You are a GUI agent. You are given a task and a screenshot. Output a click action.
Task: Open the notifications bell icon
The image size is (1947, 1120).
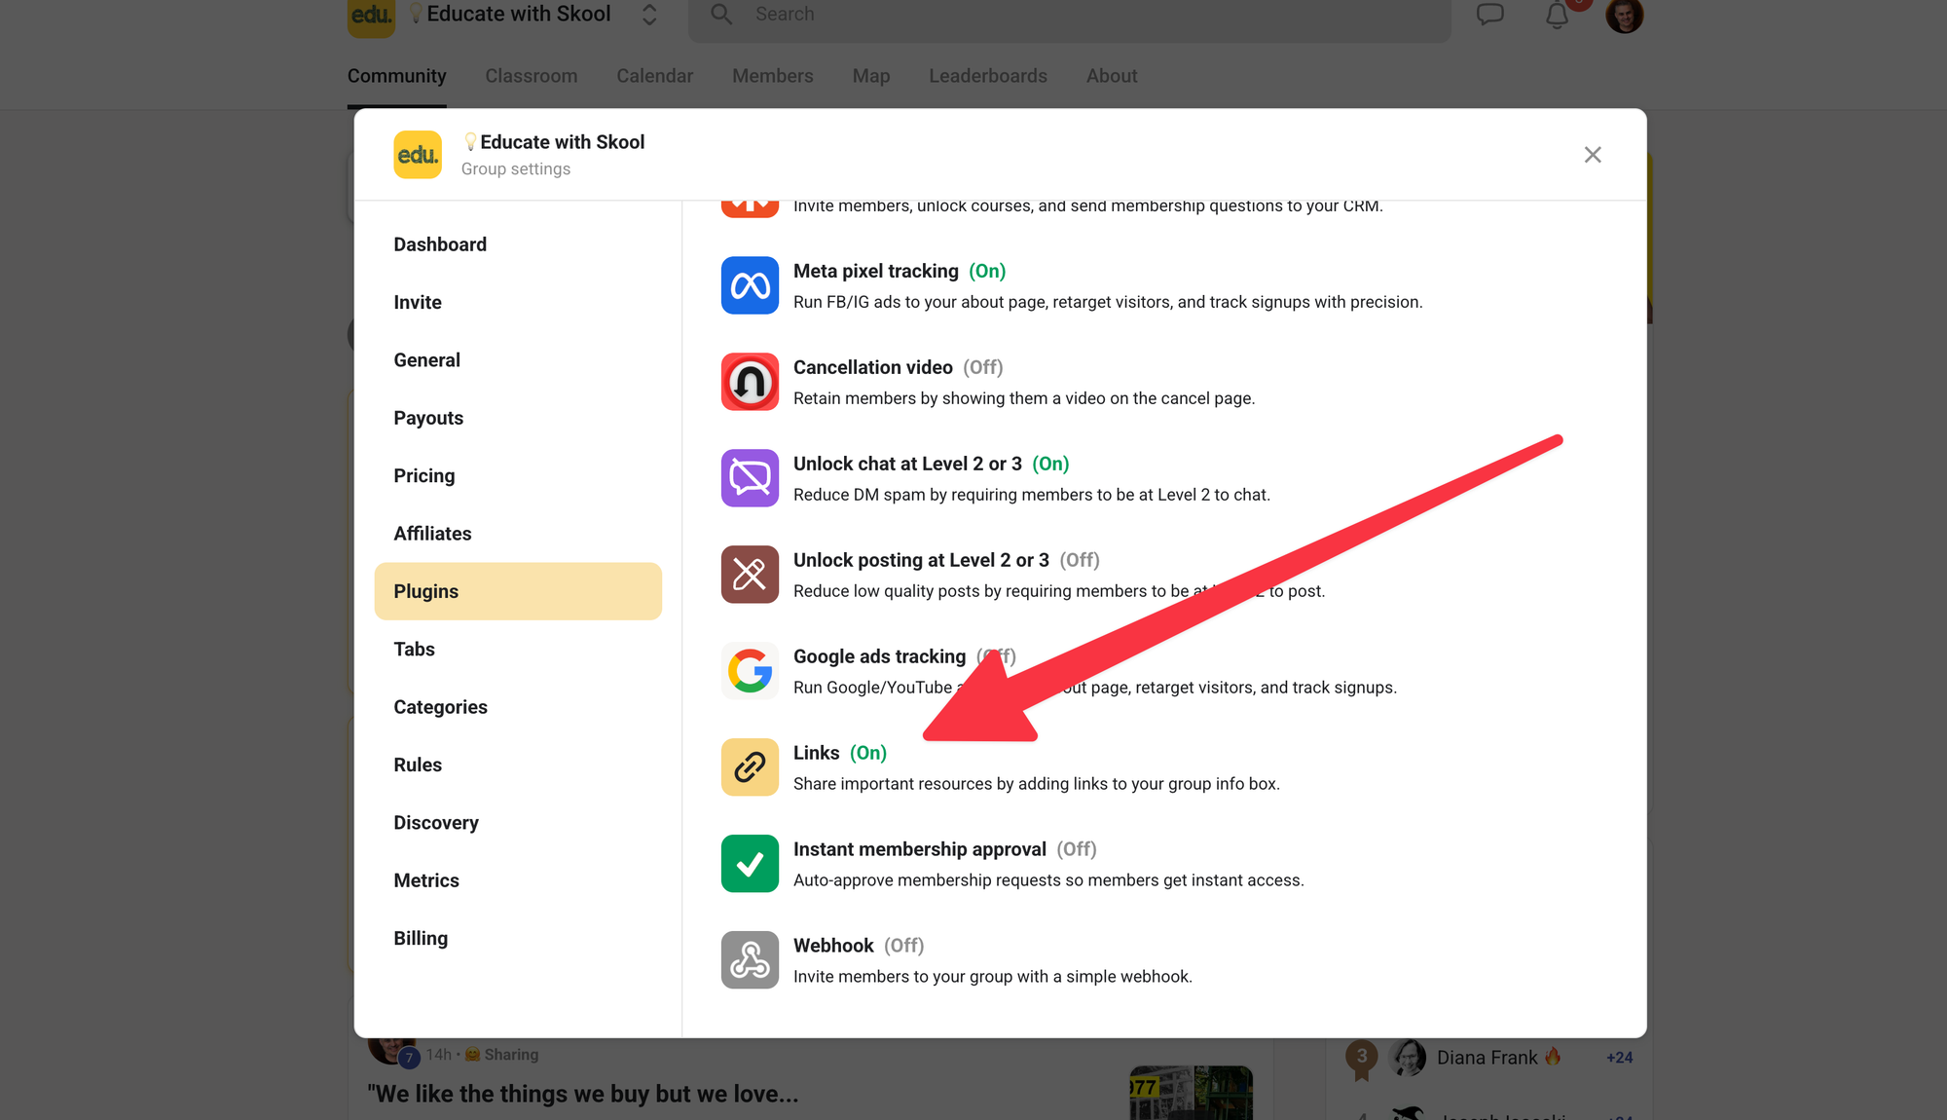coord(1558,15)
